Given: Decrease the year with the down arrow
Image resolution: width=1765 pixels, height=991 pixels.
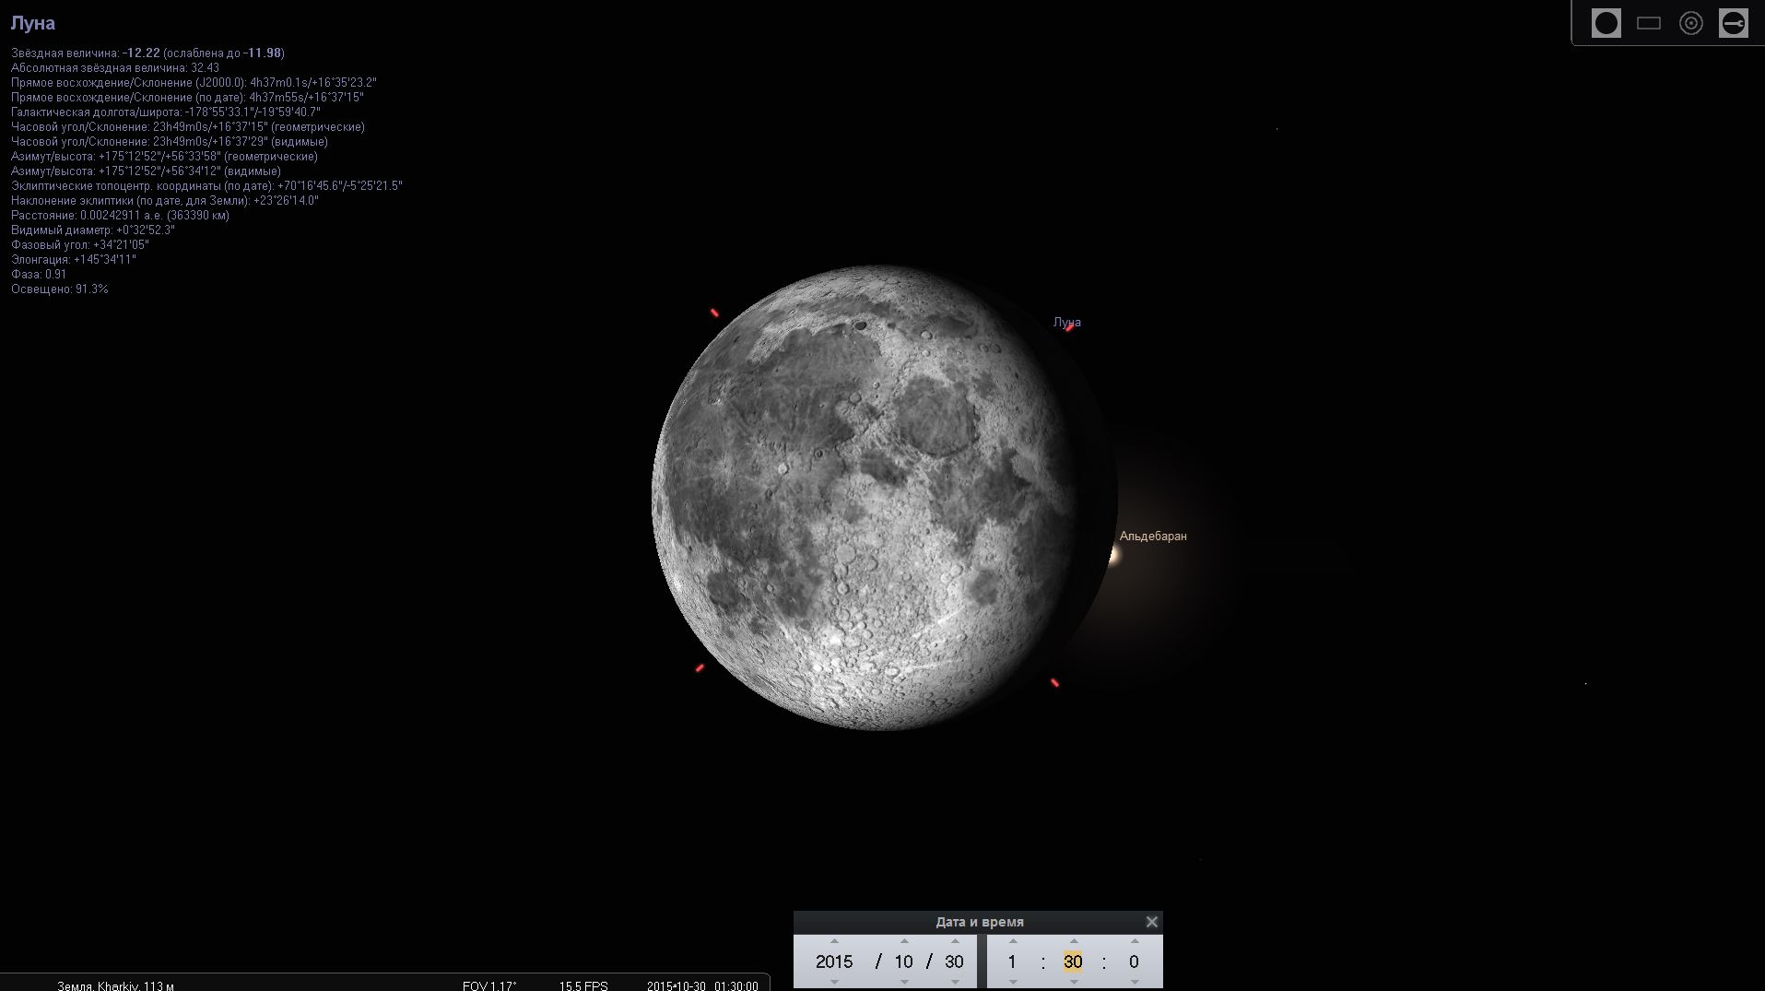Looking at the screenshot, I should click(834, 982).
